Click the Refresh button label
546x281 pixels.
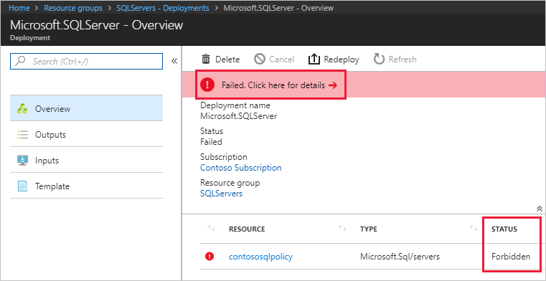(x=403, y=59)
